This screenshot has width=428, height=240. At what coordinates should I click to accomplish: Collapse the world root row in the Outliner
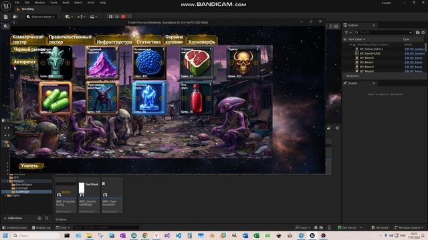point(350,45)
